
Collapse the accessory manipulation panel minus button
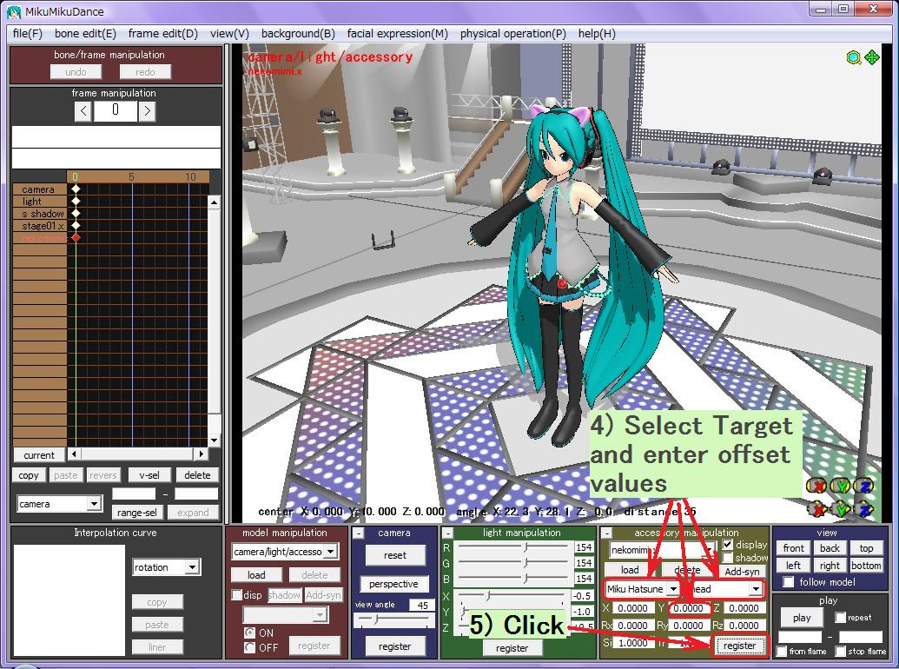click(x=606, y=533)
